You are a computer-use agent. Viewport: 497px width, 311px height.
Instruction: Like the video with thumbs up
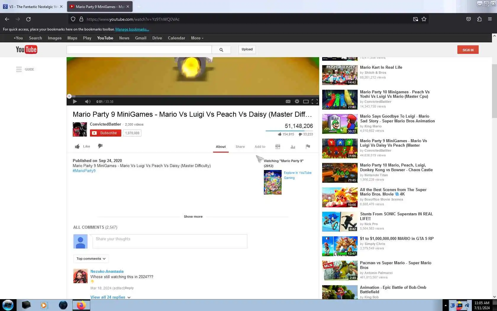[77, 146]
